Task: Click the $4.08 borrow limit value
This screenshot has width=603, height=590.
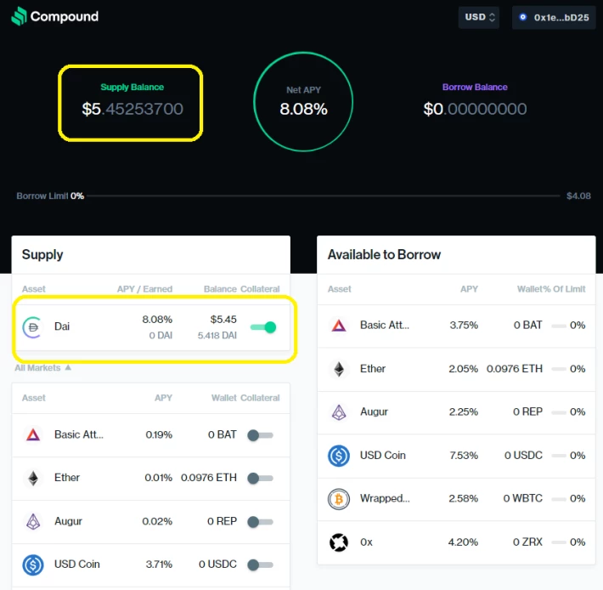Action: pos(578,196)
